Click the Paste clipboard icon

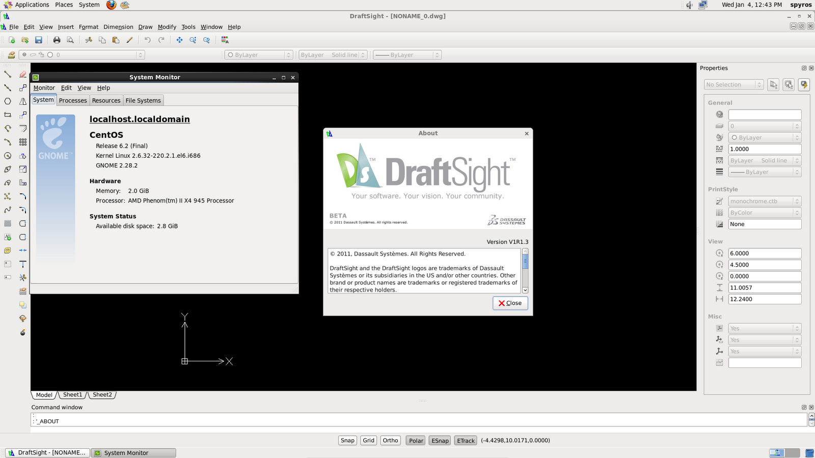(x=116, y=40)
